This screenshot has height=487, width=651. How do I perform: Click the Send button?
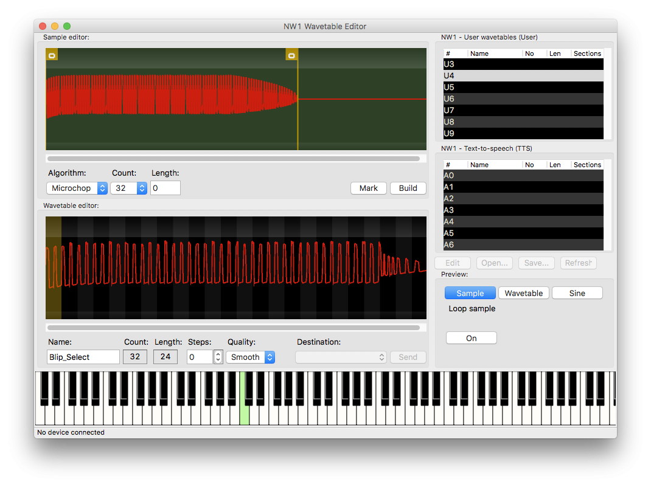(408, 357)
